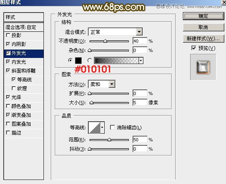Click the 范围 range slider handle

(x=110, y=140)
